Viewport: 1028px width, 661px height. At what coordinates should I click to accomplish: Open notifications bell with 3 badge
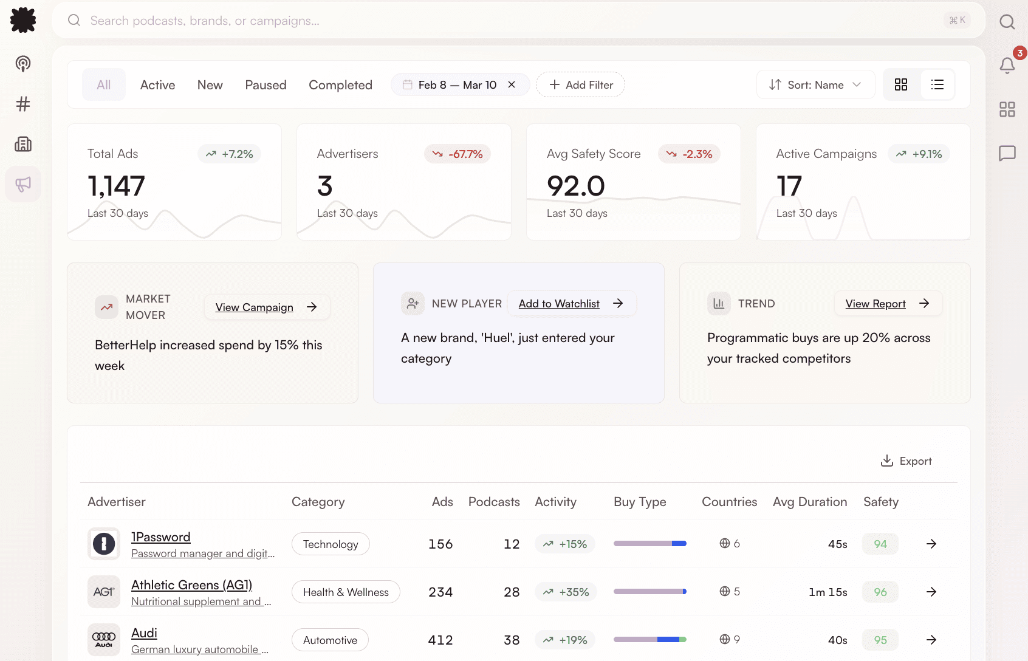pyautogui.click(x=1007, y=65)
